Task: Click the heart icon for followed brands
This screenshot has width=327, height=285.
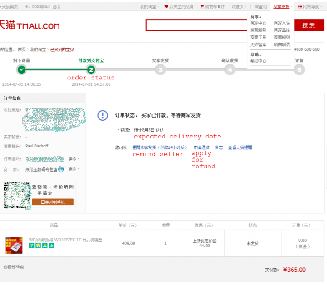Action: coord(166,7)
